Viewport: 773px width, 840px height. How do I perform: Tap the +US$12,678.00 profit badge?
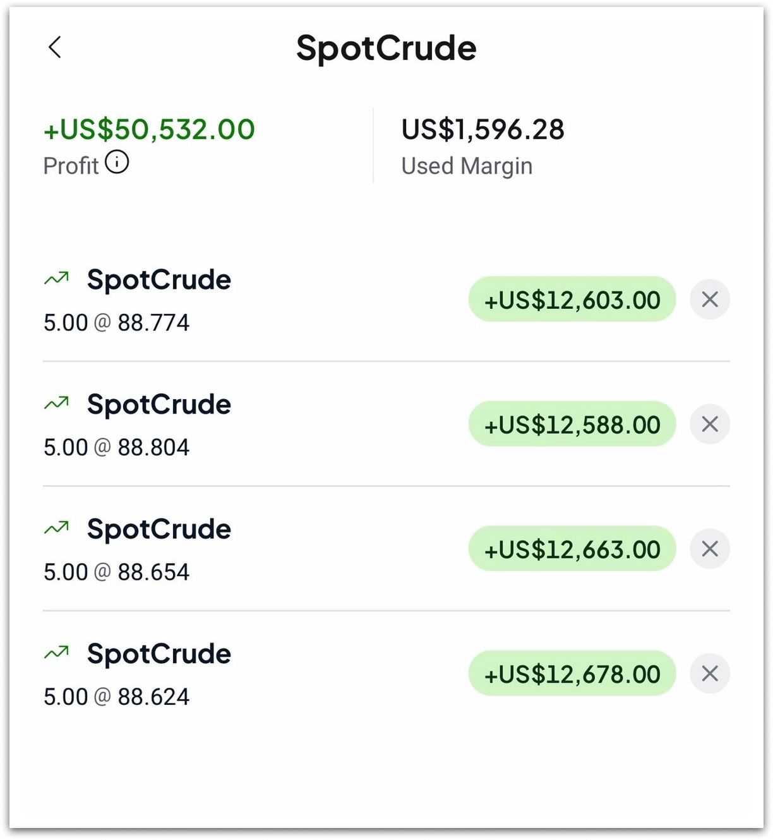[572, 674]
